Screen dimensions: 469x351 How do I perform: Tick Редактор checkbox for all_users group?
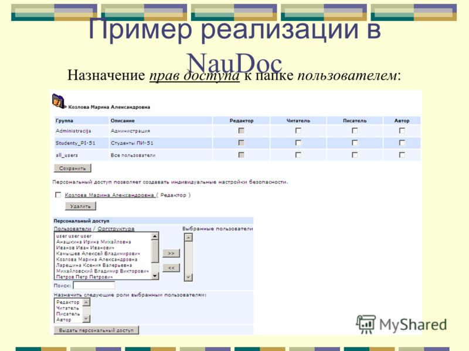(241, 155)
